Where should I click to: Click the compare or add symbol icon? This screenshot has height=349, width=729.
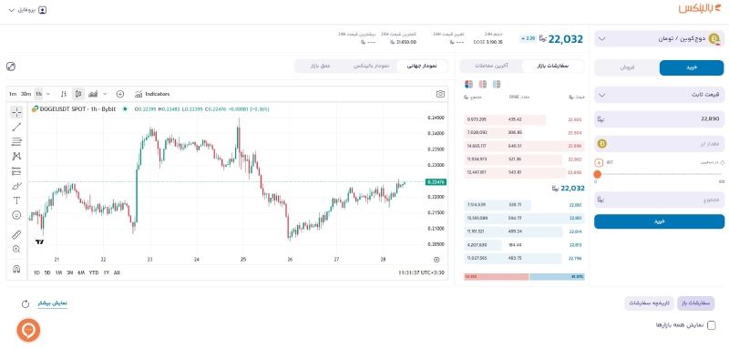point(120,94)
